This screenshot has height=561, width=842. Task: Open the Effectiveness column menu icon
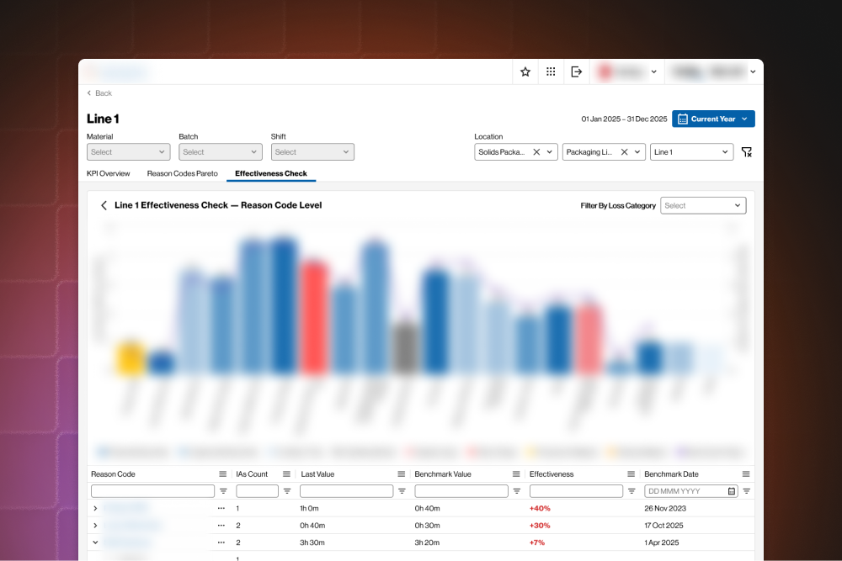pos(631,474)
